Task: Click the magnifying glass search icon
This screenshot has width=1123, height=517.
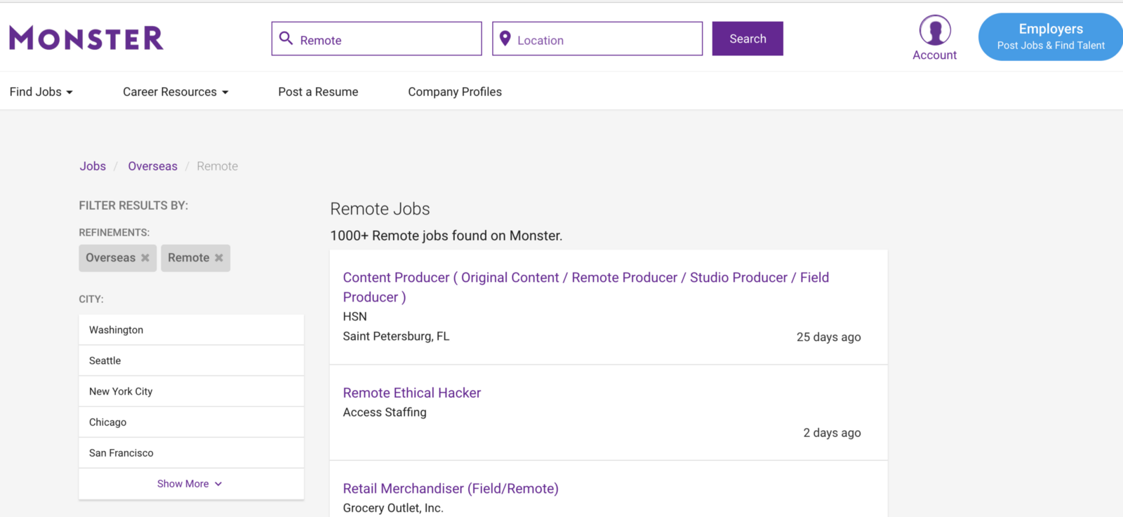Action: coord(286,39)
